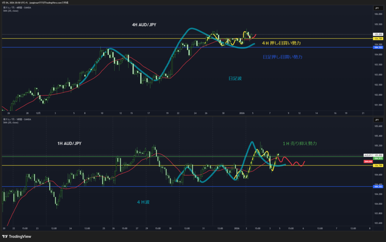386x242 pixels.
Task: Select the yellow '4H 押し目買い勢力' text label
Action: [281, 43]
